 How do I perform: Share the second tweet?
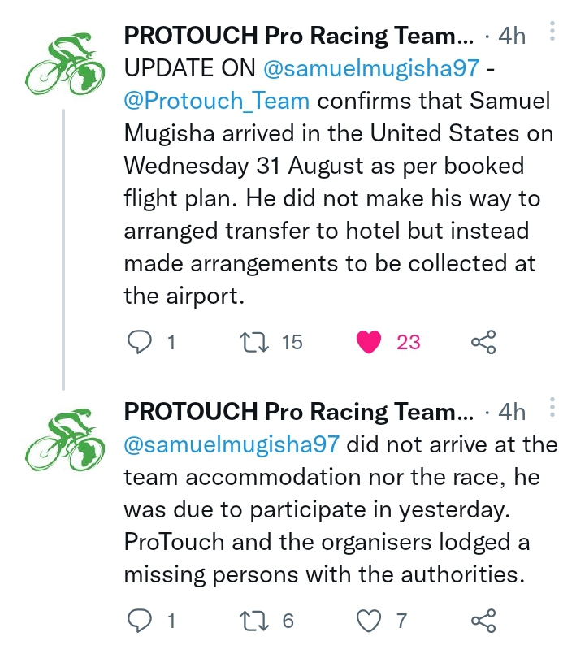[483, 621]
